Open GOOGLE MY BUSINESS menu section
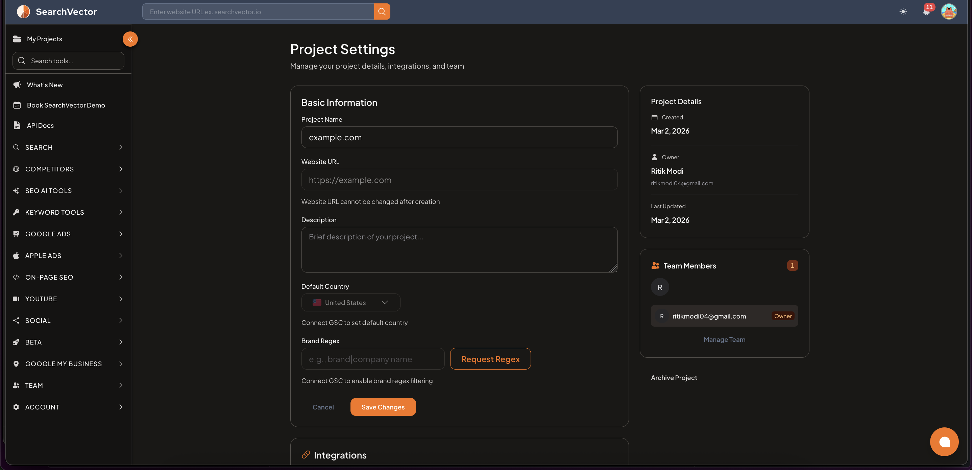The width and height of the screenshot is (972, 470). click(68, 363)
